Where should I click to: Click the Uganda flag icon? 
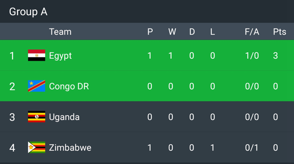point(37,117)
